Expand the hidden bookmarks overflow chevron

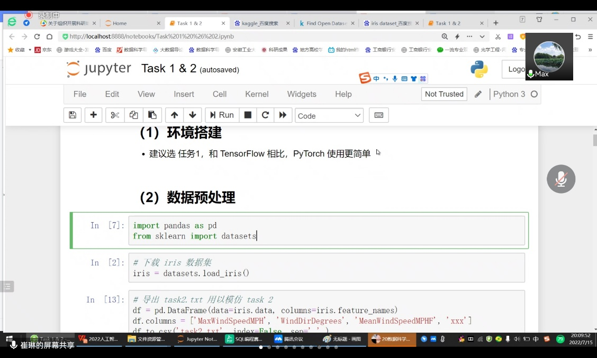(590, 50)
